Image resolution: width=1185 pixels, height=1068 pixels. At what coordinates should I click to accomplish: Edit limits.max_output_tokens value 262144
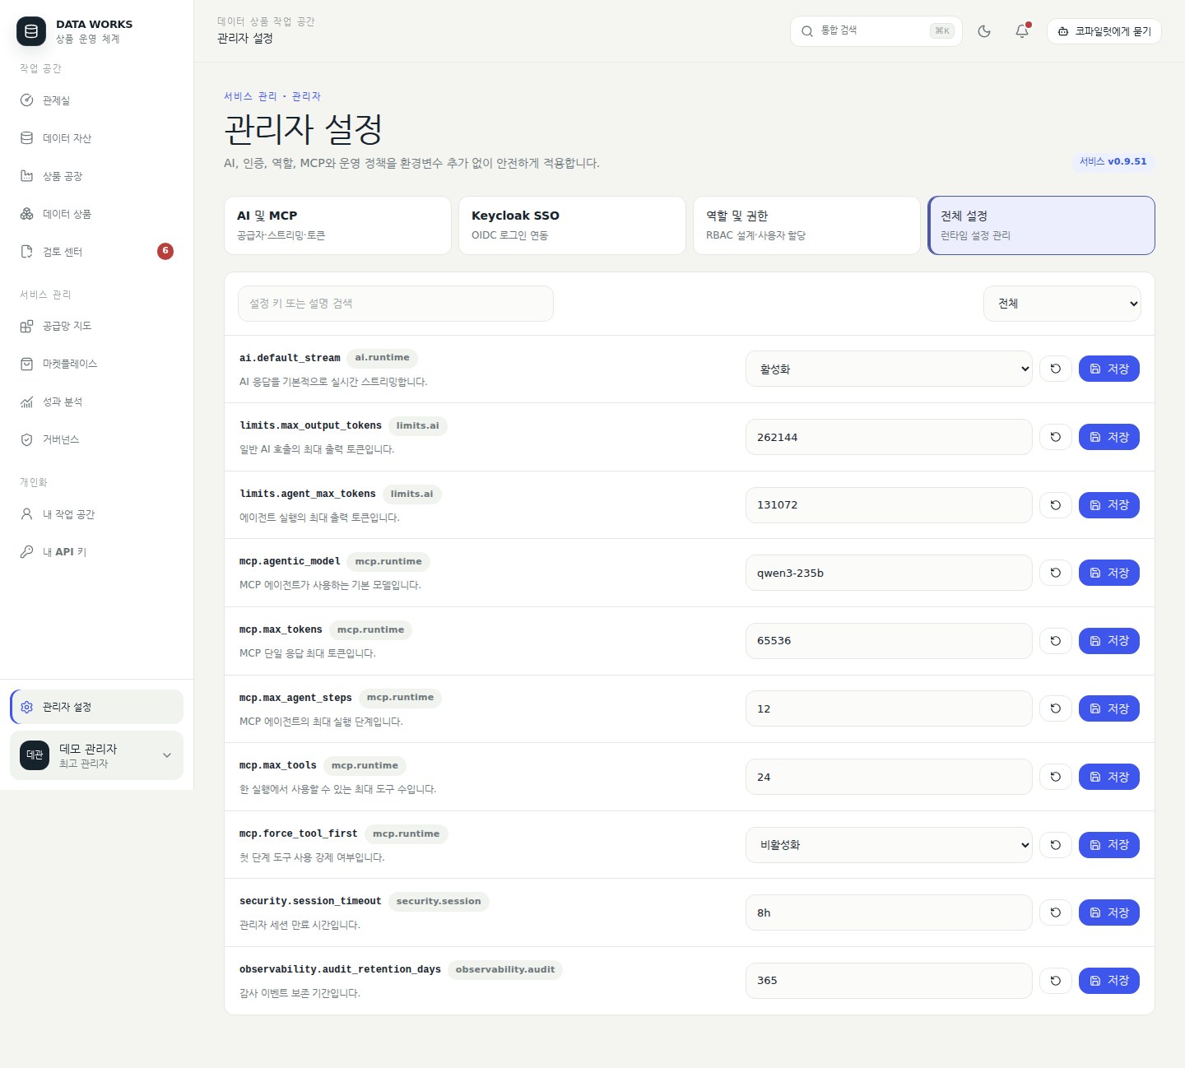(889, 437)
